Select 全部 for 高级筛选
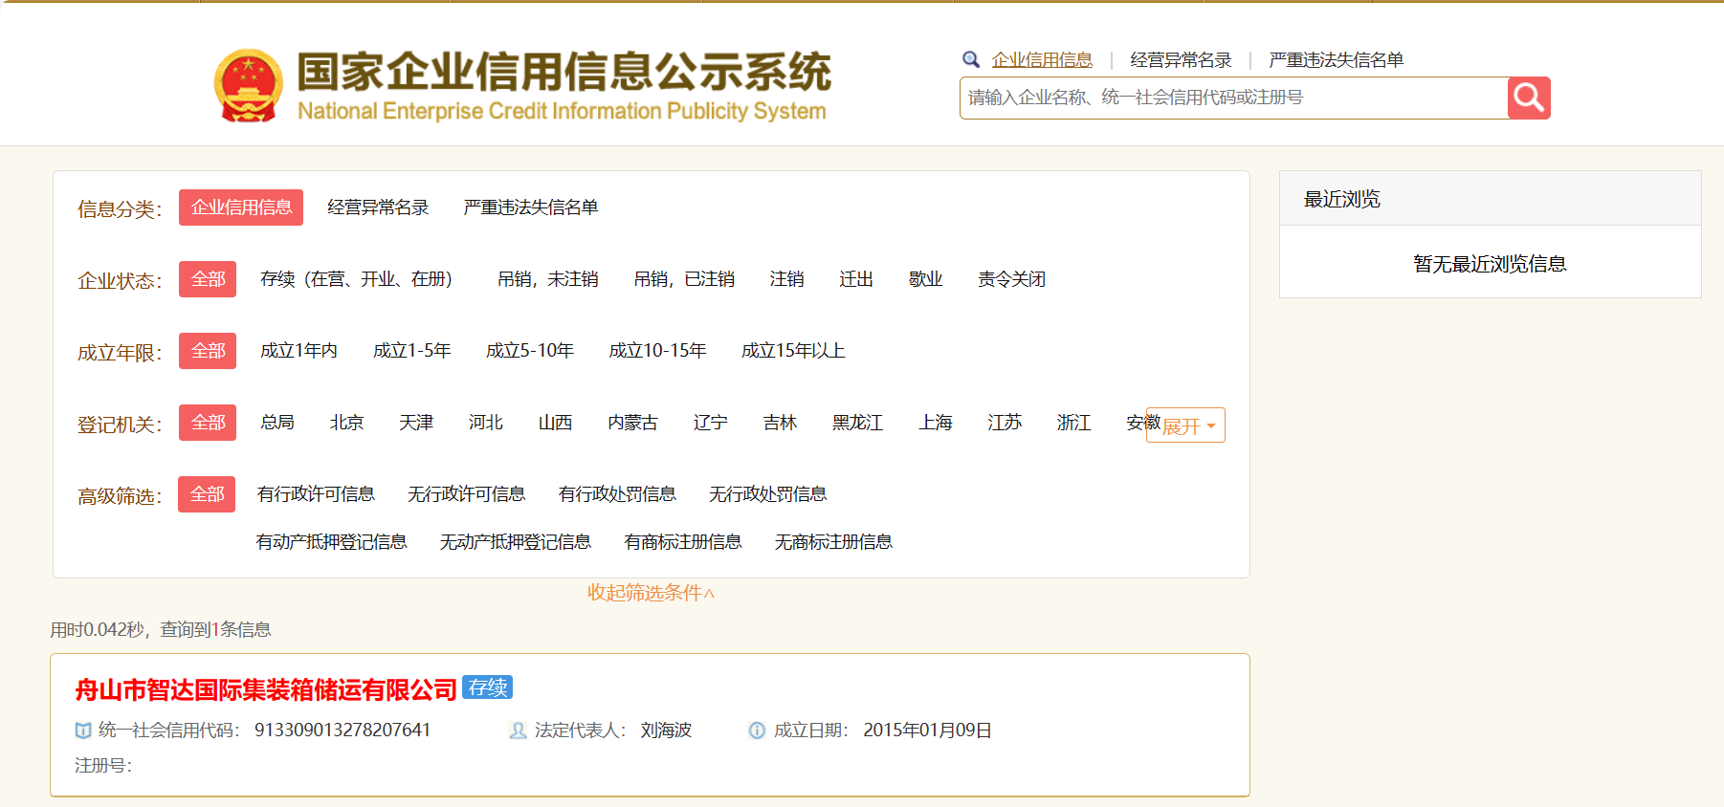This screenshot has width=1724, height=807. coord(207,494)
